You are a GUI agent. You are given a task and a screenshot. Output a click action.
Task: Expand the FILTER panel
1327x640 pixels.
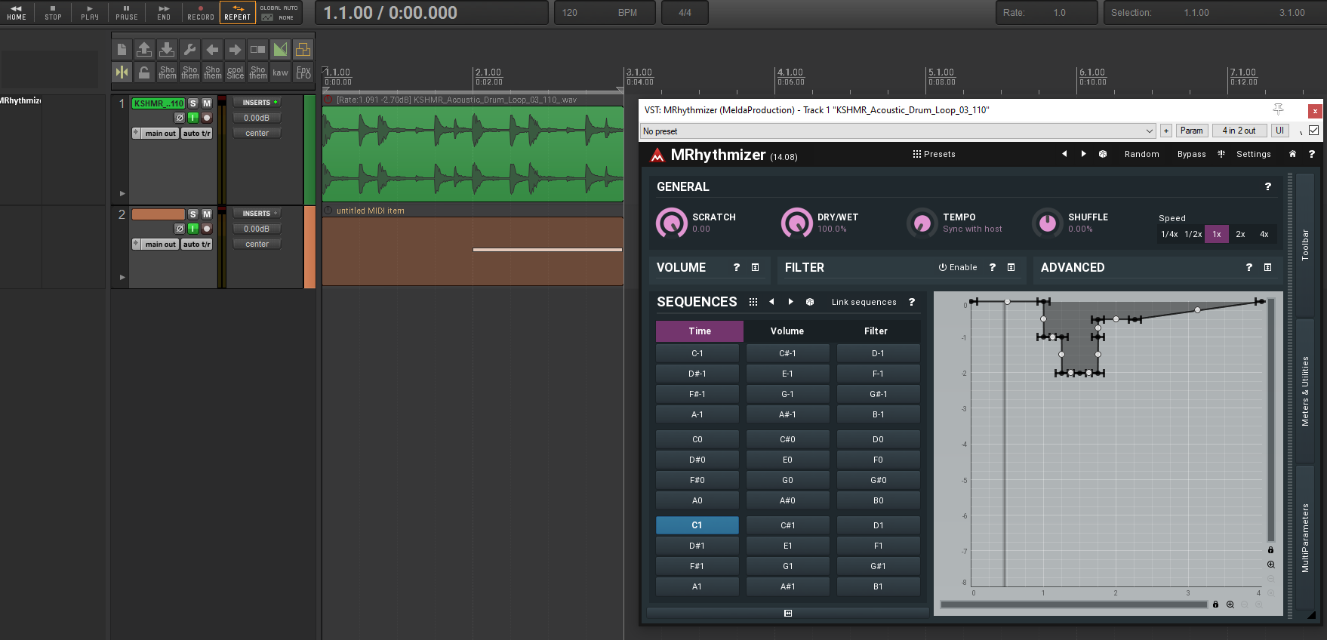pyautogui.click(x=1011, y=267)
